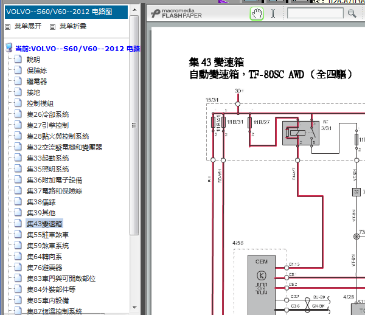Open 集36附加電子設備 in the tree
Image resolution: width=365 pixels, height=315 pixels.
[x=55, y=180]
